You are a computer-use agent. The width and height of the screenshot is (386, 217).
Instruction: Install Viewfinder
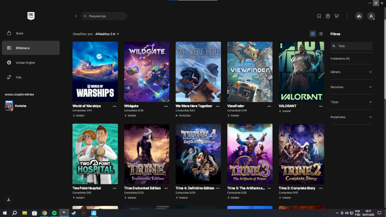click(234, 115)
